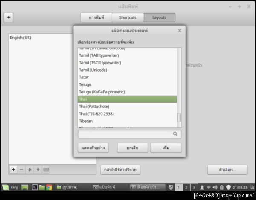Click the เมนู menu label in taskbar
This screenshot has height=200, width=256.
coord(15,188)
